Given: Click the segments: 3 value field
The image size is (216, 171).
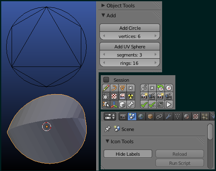Looking at the screenshot, I should [130, 55].
